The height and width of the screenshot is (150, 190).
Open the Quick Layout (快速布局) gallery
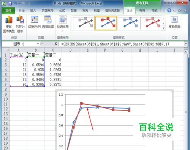(x=63, y=24)
